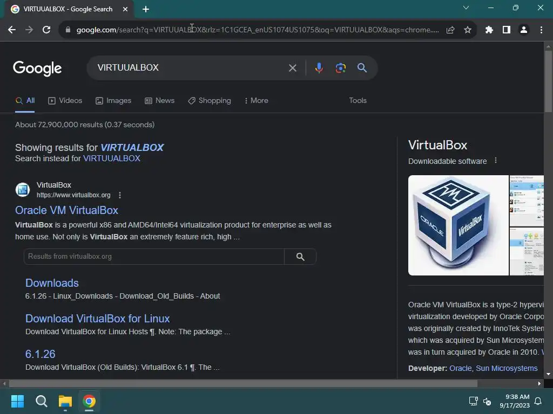This screenshot has height=414, width=553.
Task: Click the address bar URL text
Action: coord(258,30)
